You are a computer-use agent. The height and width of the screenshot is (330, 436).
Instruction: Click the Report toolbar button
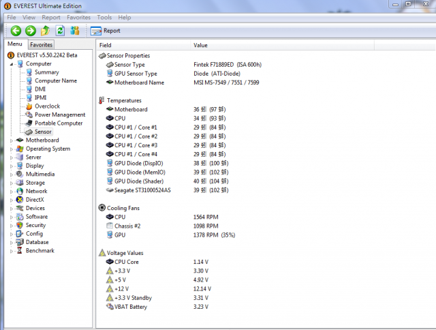tap(106, 31)
